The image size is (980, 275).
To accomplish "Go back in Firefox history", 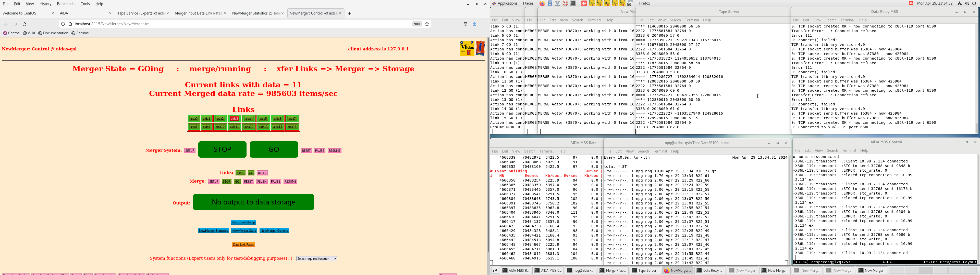I will 6,24.
